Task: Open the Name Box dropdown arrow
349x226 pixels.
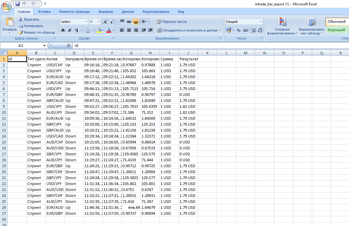Action: (x=44, y=46)
